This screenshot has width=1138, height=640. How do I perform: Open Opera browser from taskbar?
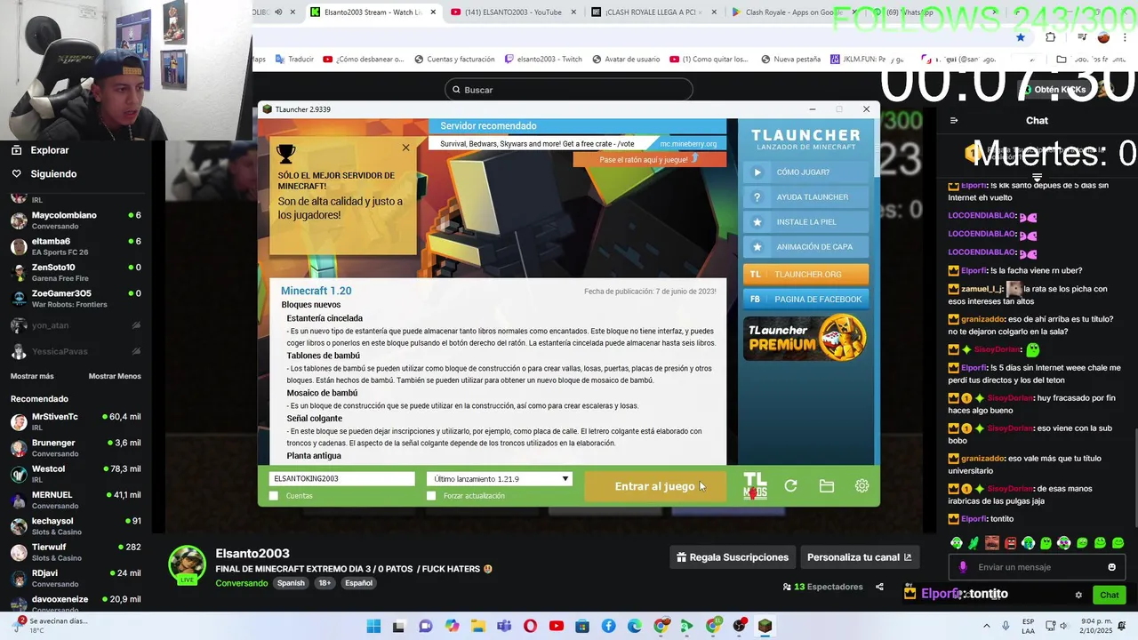tap(531, 626)
